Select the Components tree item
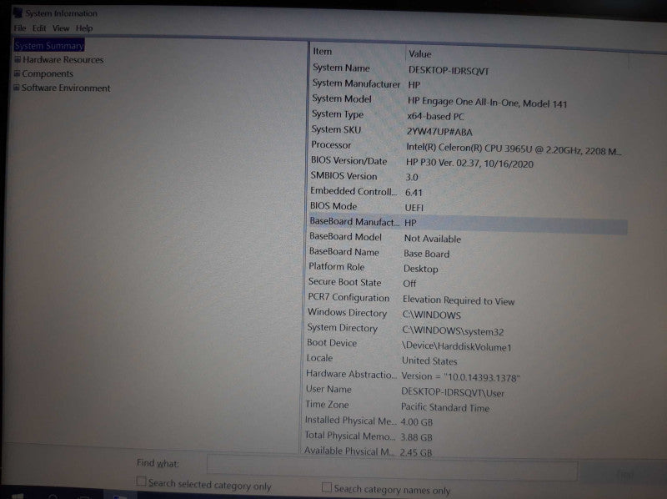 pos(48,73)
